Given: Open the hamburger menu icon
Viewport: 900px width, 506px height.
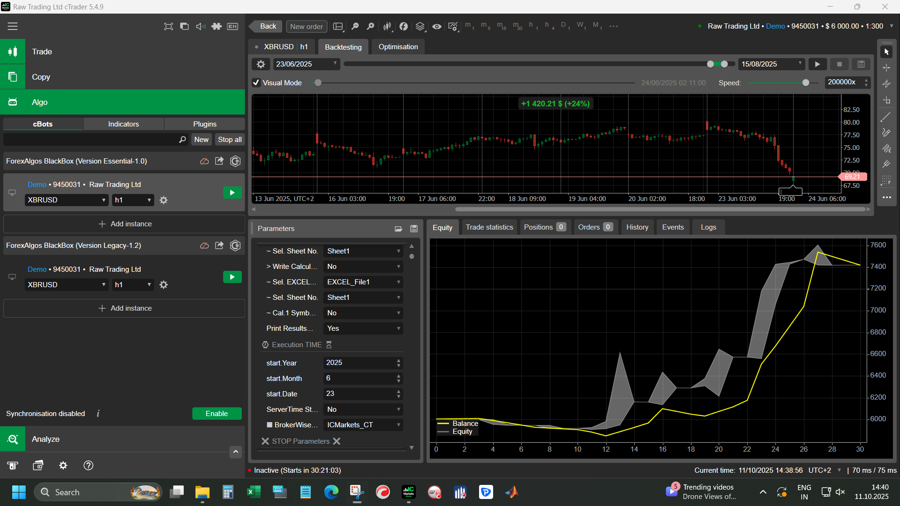Looking at the screenshot, I should click(x=13, y=27).
